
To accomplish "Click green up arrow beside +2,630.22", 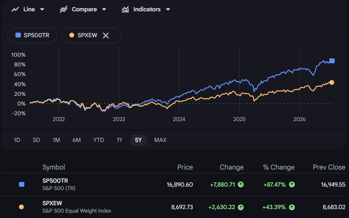I will coord(241,207).
